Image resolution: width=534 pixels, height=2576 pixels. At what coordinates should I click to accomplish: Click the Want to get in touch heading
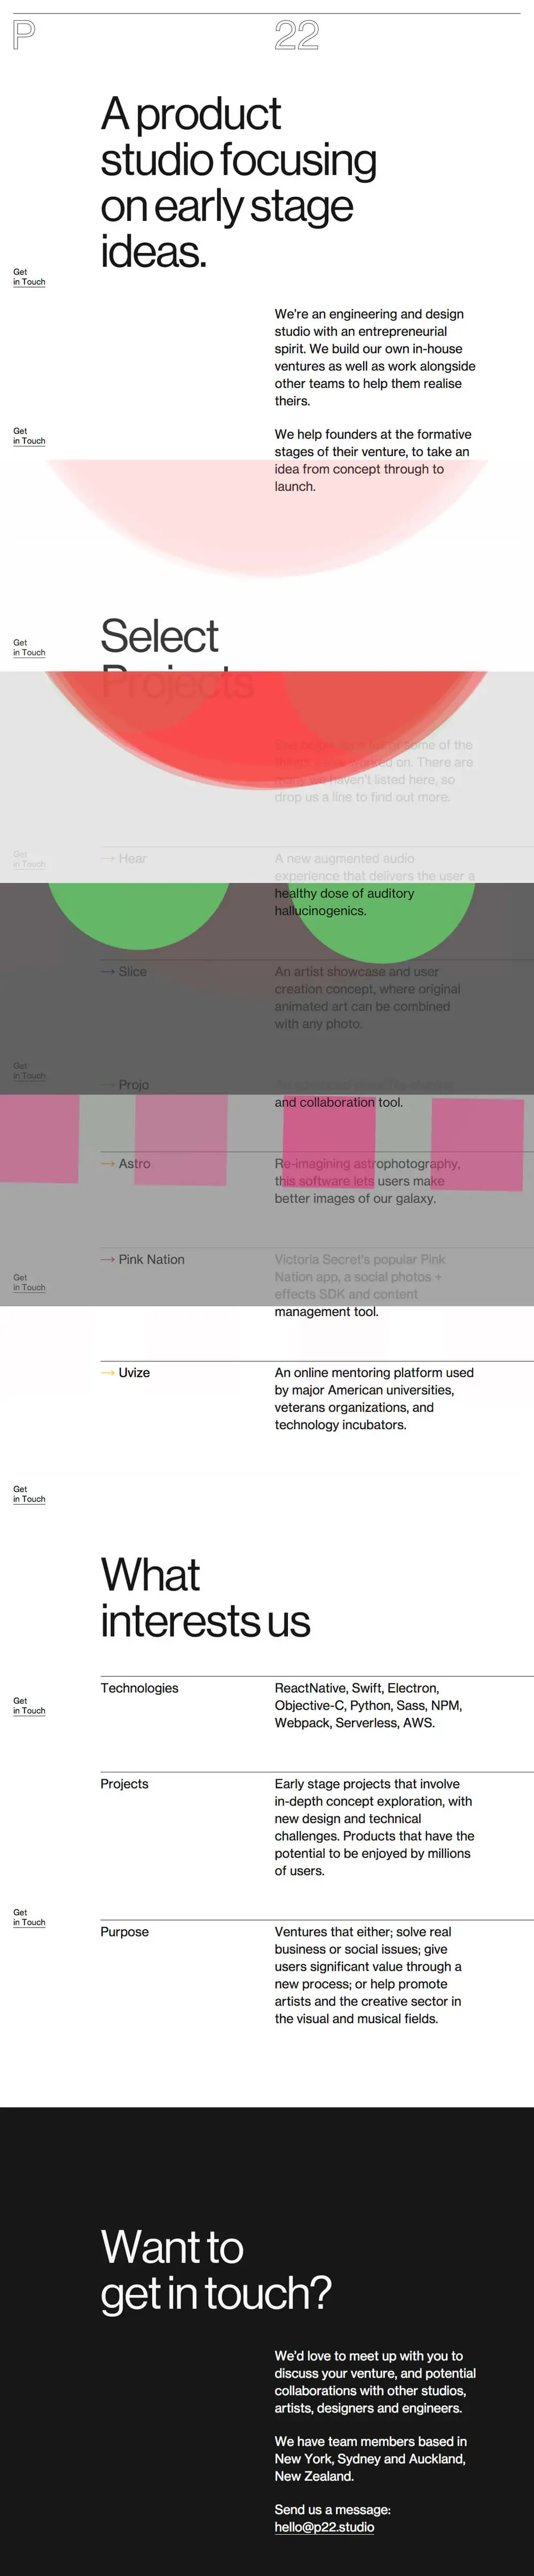pyautogui.click(x=216, y=2270)
